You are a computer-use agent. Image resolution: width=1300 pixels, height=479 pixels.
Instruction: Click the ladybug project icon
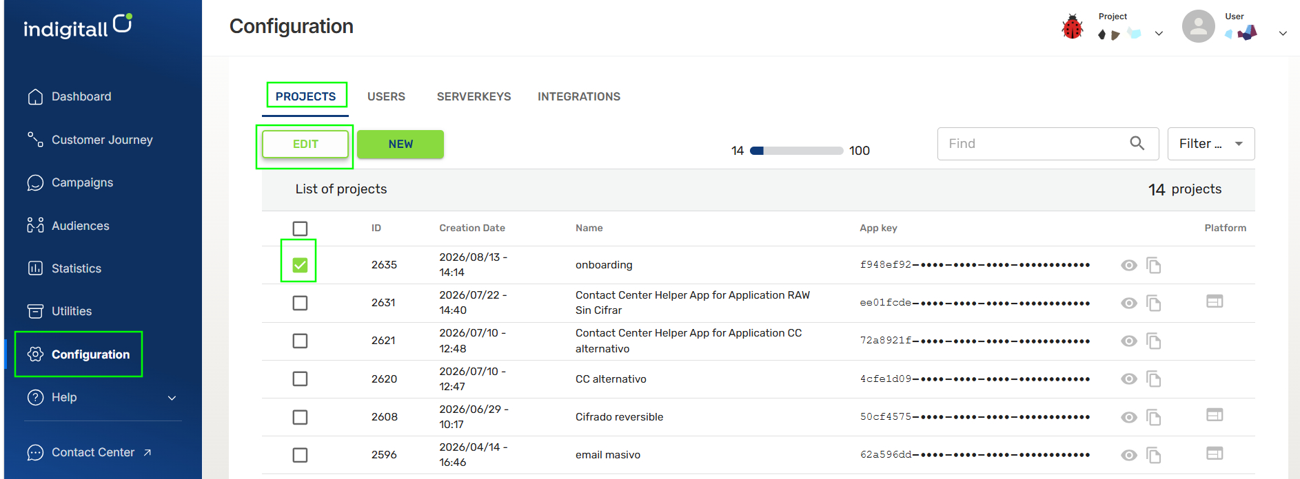(1072, 27)
